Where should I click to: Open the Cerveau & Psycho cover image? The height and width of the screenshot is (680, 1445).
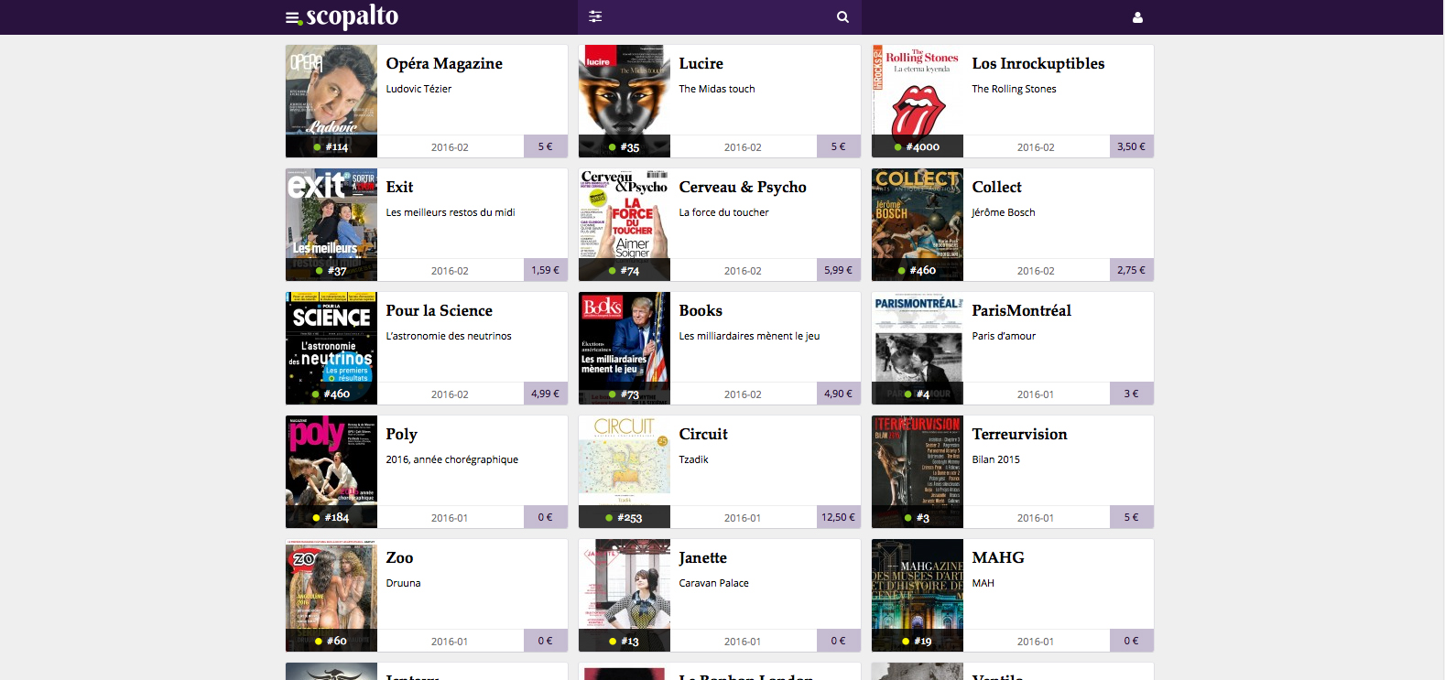point(625,224)
